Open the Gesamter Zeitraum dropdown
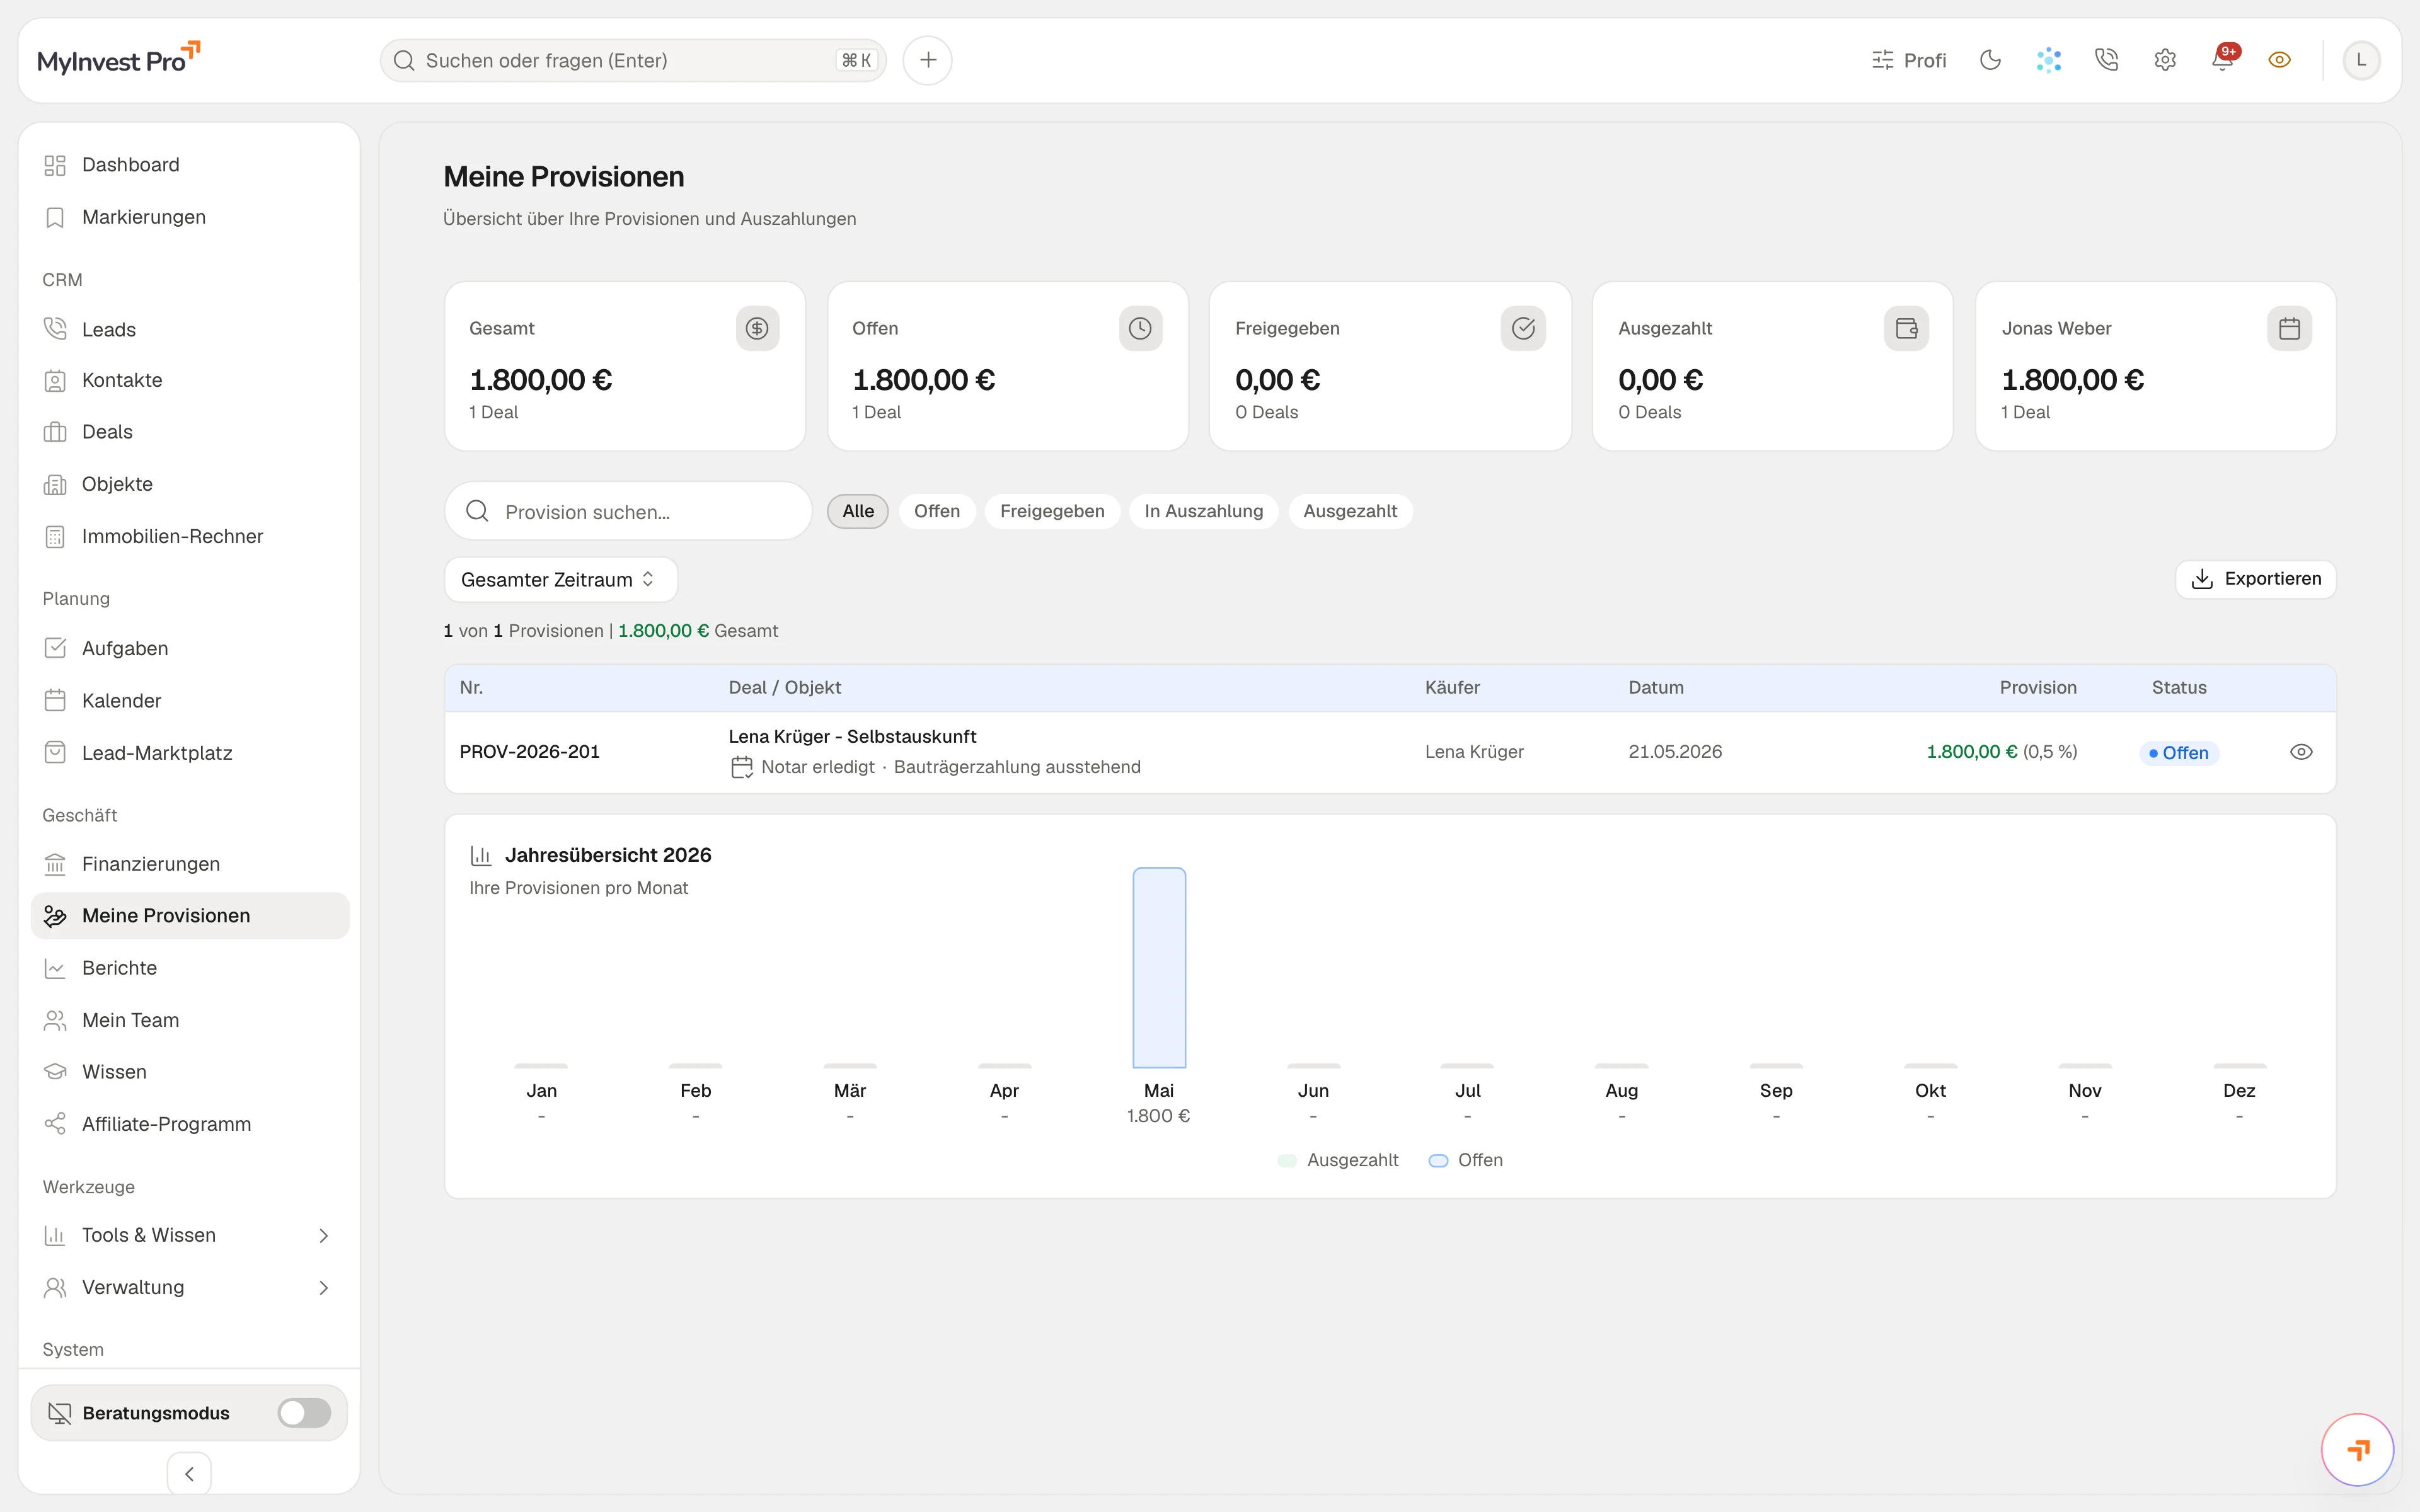 [x=560, y=580]
